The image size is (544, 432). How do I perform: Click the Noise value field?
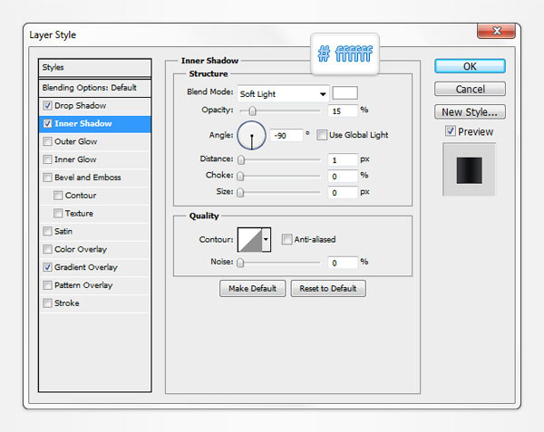coord(343,263)
